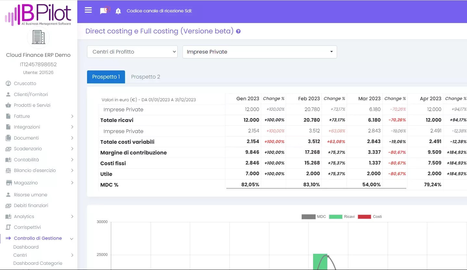Click the Gen 2023 column header
The height and width of the screenshot is (270, 467).
pos(248,99)
